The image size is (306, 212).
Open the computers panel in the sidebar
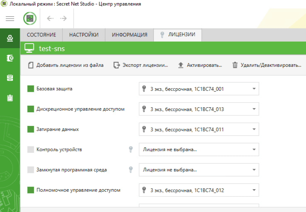10,38
